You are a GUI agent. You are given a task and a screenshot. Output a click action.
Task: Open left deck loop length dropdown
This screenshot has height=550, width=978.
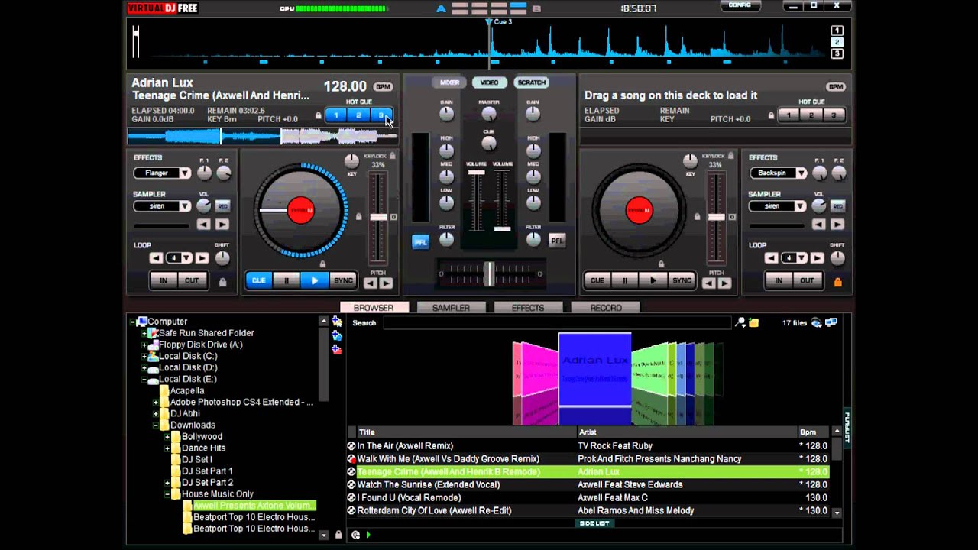pyautogui.click(x=188, y=258)
